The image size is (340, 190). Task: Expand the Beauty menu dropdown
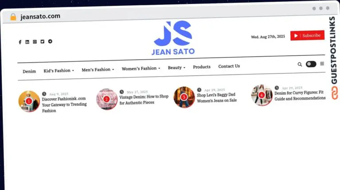[176, 68]
